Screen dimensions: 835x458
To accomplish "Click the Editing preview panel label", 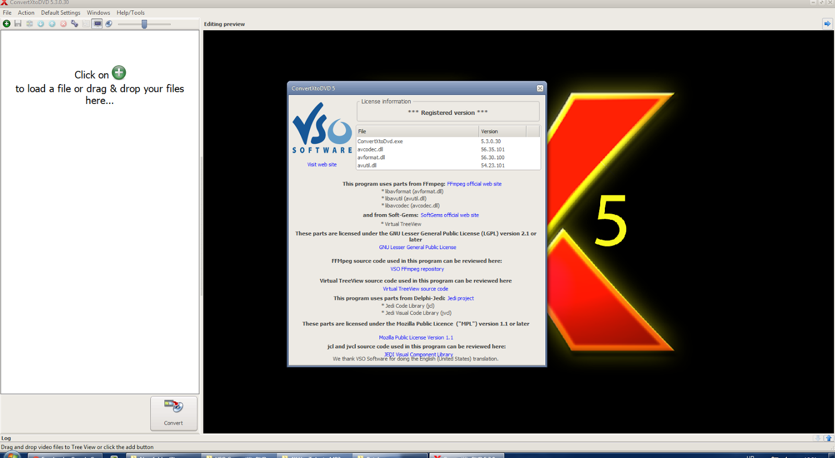I will click(x=224, y=24).
